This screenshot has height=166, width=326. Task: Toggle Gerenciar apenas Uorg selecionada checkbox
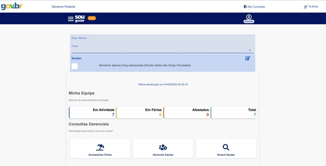click(x=74, y=66)
